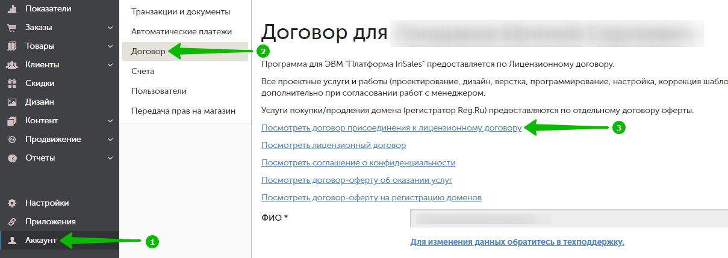Open Транзакции и документы section
728x258 pixels.
(x=181, y=11)
